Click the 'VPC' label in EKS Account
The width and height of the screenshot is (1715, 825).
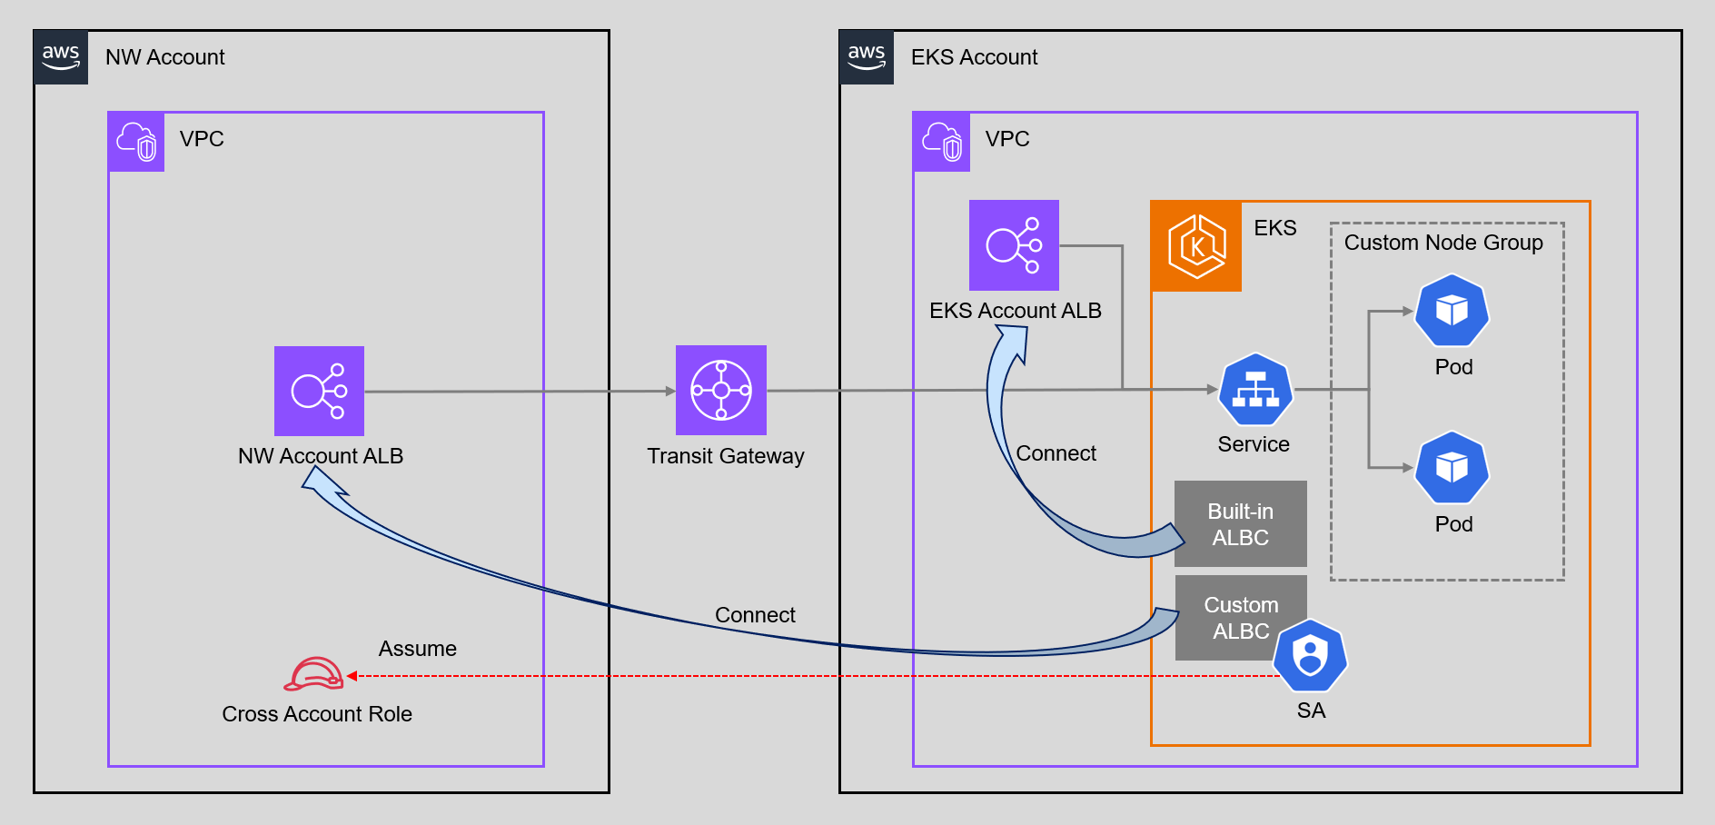pyautogui.click(x=1007, y=139)
